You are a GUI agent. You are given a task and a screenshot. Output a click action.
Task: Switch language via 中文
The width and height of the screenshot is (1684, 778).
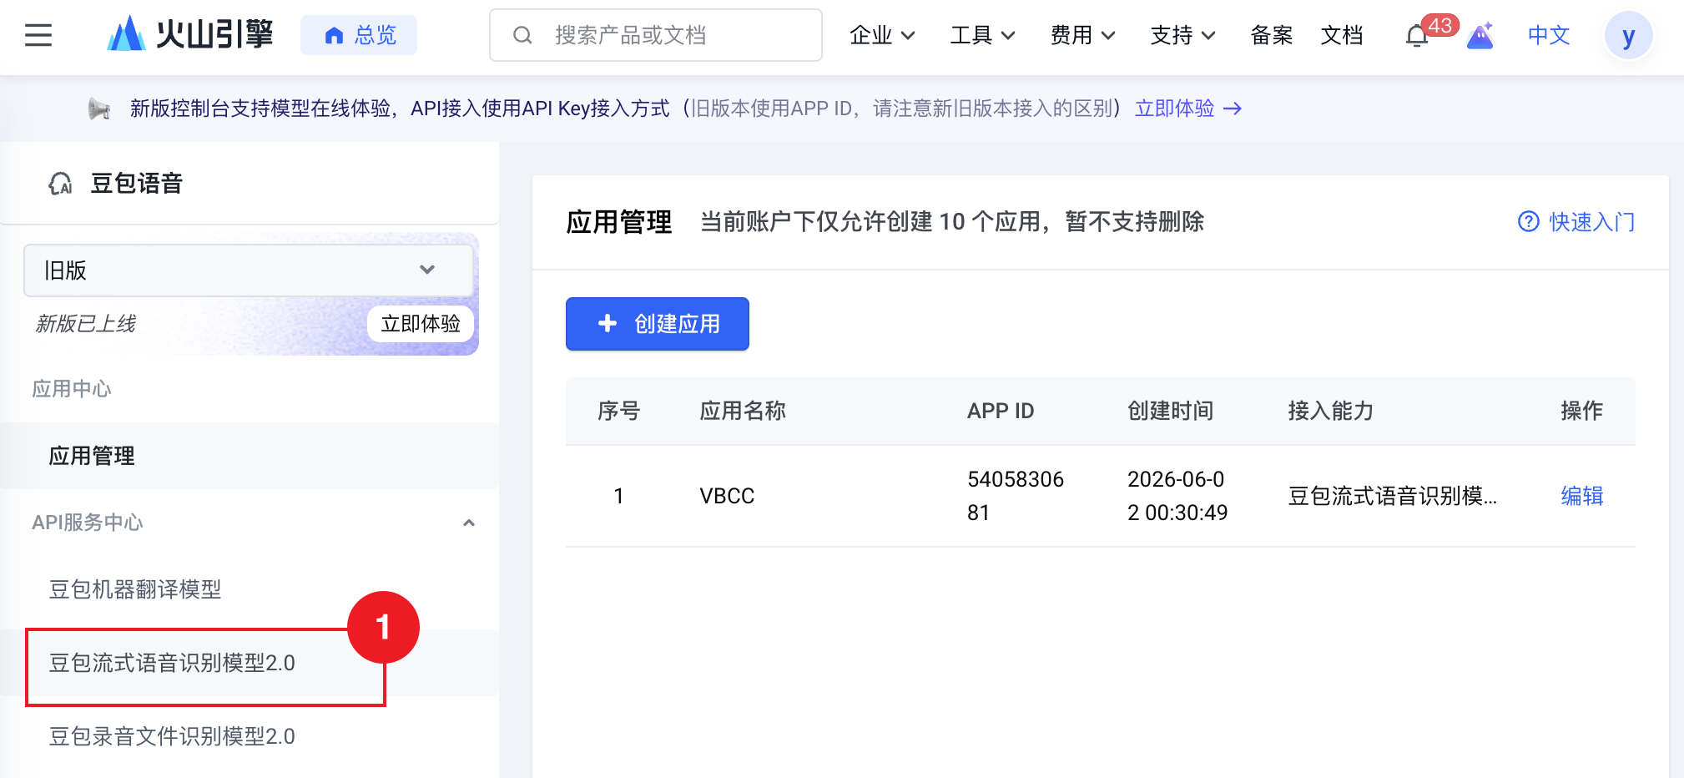pos(1549,35)
